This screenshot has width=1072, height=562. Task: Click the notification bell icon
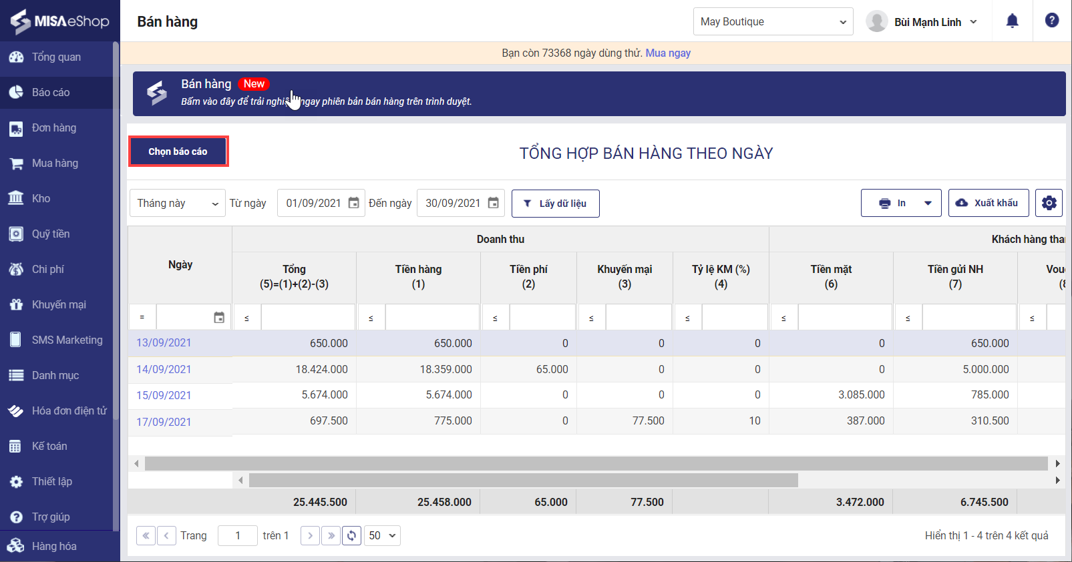pos(1012,21)
